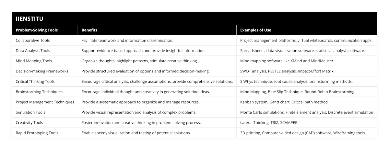Select the Data Analysis Tools cell
The width and height of the screenshot is (389, 150).
(x=33, y=51)
